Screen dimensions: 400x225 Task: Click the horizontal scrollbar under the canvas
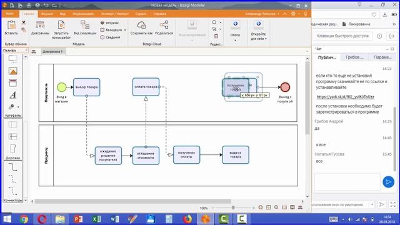point(132,201)
